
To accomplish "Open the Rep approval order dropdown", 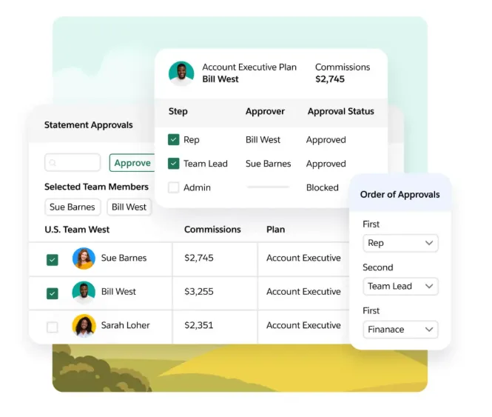I will click(x=400, y=243).
